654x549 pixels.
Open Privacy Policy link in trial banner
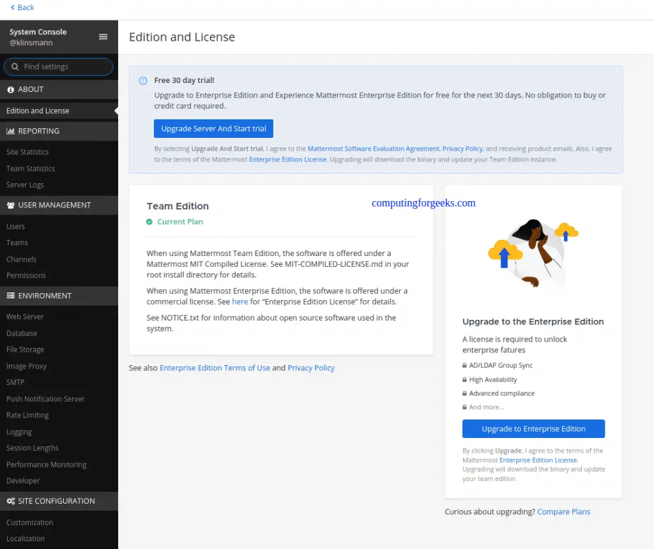point(462,149)
